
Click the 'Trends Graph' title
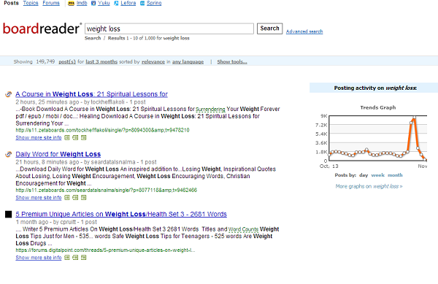pyautogui.click(x=378, y=107)
